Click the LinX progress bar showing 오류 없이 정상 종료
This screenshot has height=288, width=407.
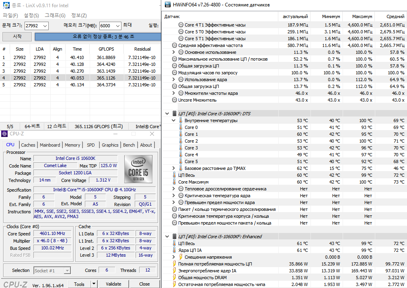pyautogui.click(x=98, y=37)
